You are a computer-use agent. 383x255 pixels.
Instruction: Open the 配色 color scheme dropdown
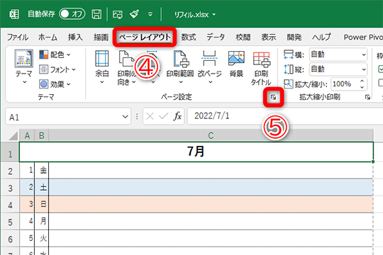(55, 55)
